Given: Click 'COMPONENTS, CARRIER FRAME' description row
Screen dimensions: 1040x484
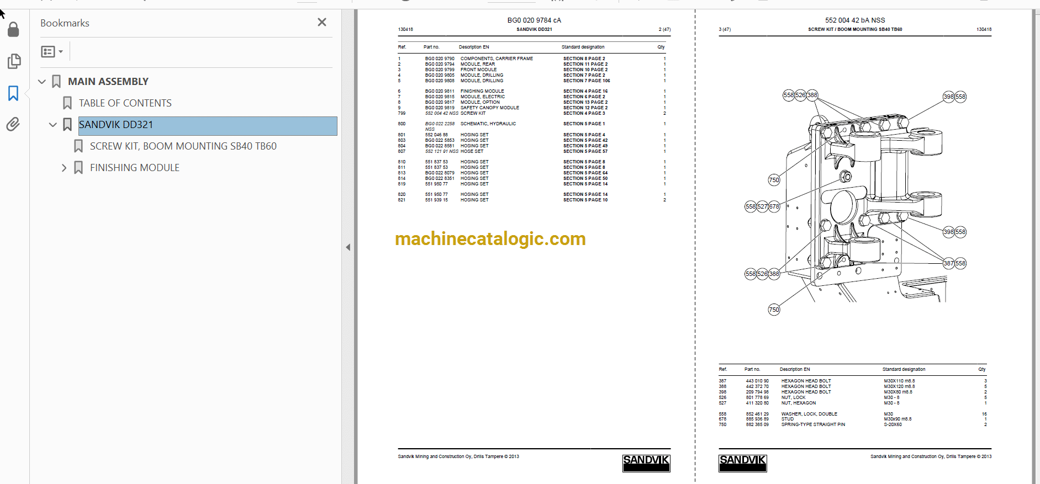Looking at the screenshot, I should pyautogui.click(x=497, y=58).
